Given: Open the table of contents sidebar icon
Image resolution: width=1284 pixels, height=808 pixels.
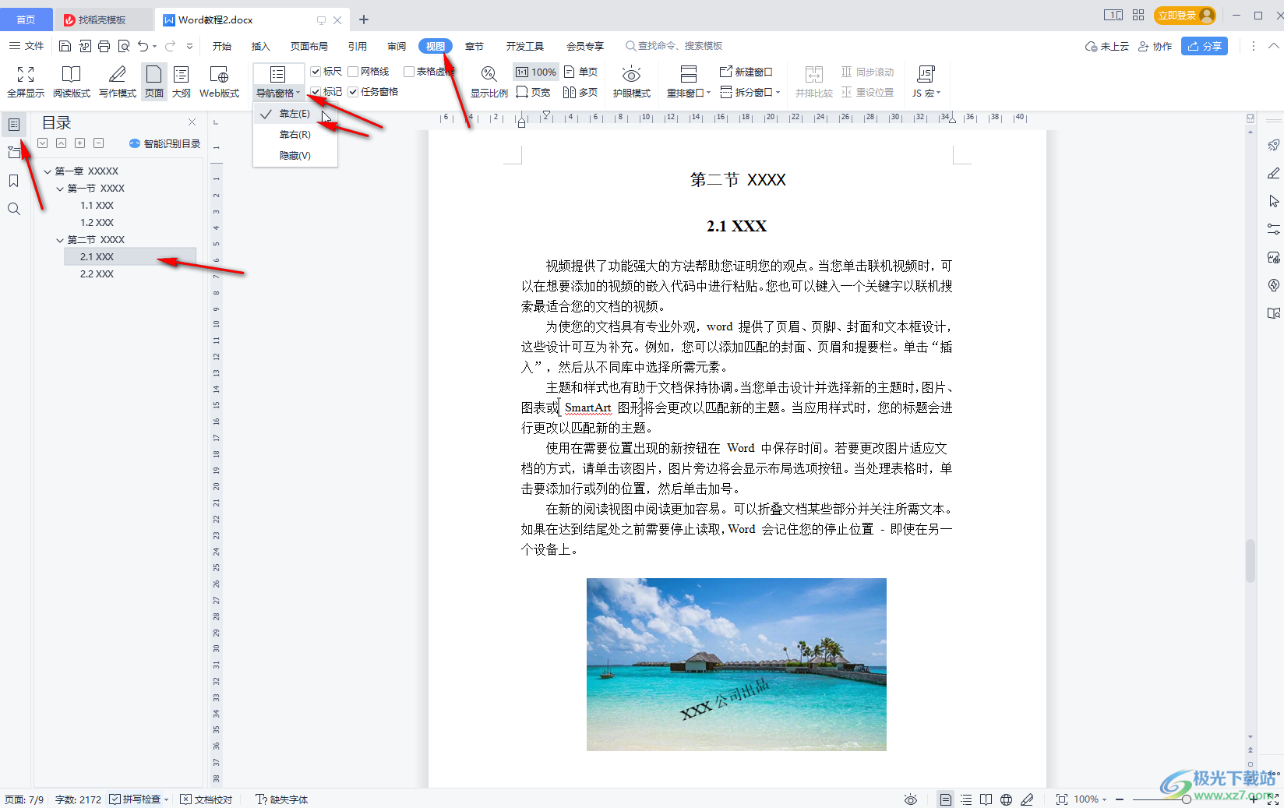Looking at the screenshot, I should tap(14, 125).
